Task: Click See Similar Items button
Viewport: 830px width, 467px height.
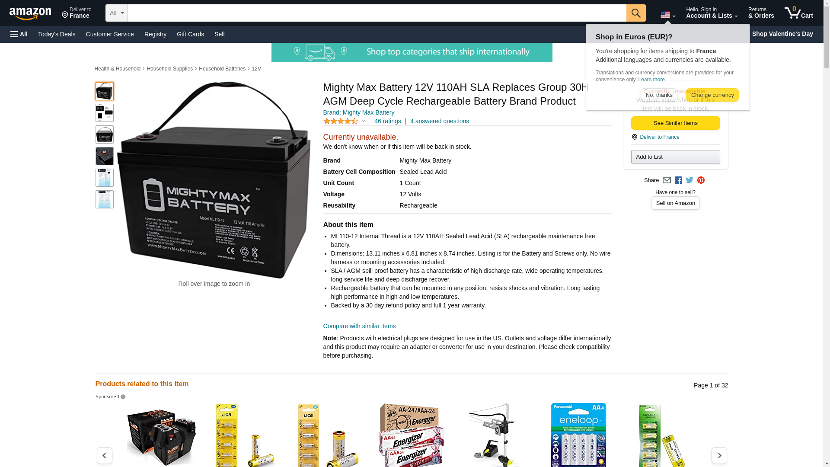Action: (675, 123)
